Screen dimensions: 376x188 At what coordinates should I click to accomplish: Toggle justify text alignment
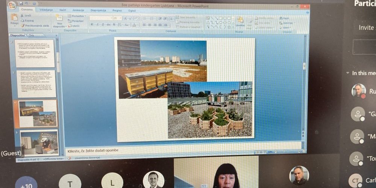pyautogui.click(x=161, y=25)
